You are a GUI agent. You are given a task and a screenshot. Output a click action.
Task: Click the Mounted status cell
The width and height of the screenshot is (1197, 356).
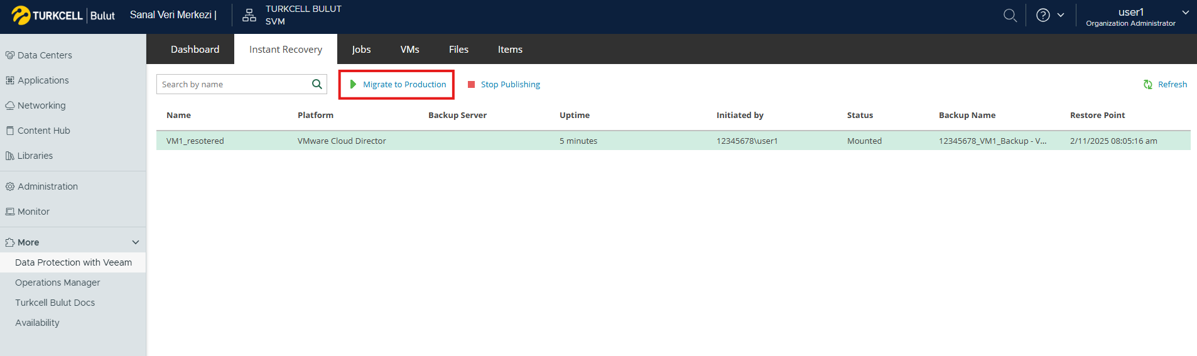coord(864,141)
